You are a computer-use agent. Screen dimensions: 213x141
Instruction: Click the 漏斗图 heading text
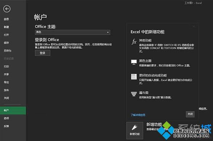coord(144,93)
